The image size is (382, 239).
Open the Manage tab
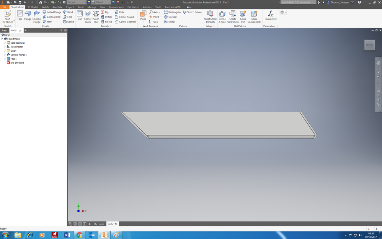tap(92, 7)
